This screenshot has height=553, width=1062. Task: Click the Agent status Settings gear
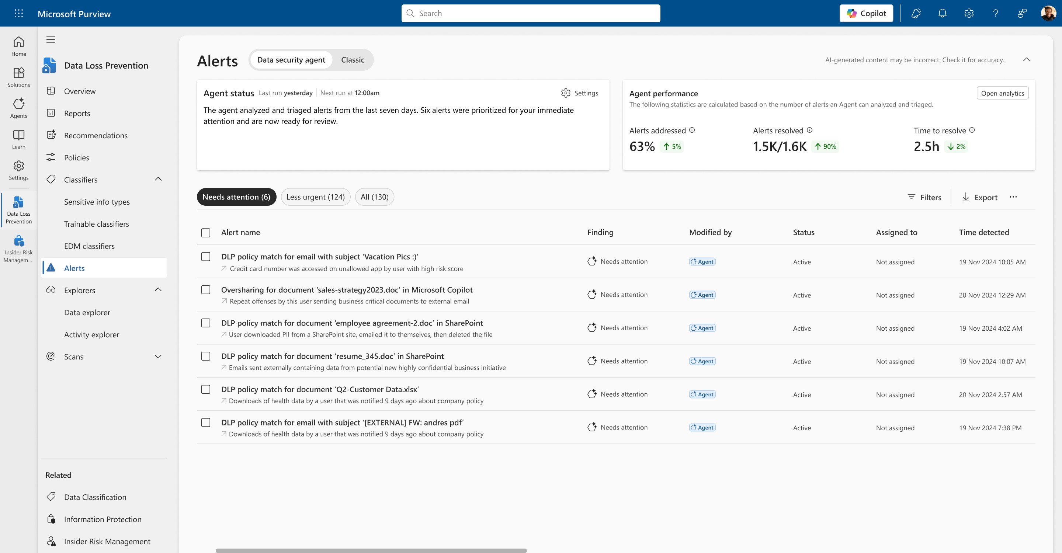point(579,93)
